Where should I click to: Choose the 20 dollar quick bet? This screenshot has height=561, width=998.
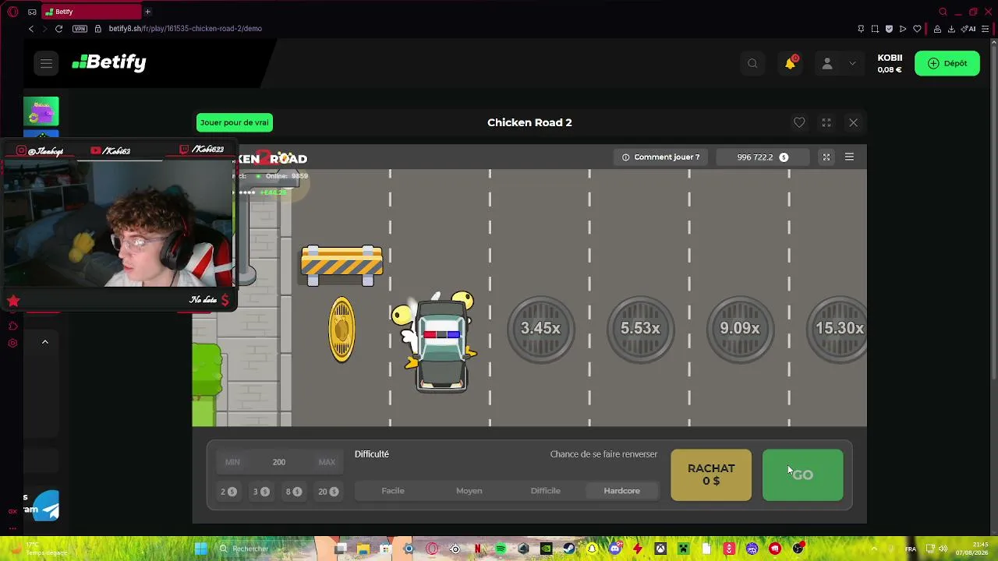pos(328,492)
